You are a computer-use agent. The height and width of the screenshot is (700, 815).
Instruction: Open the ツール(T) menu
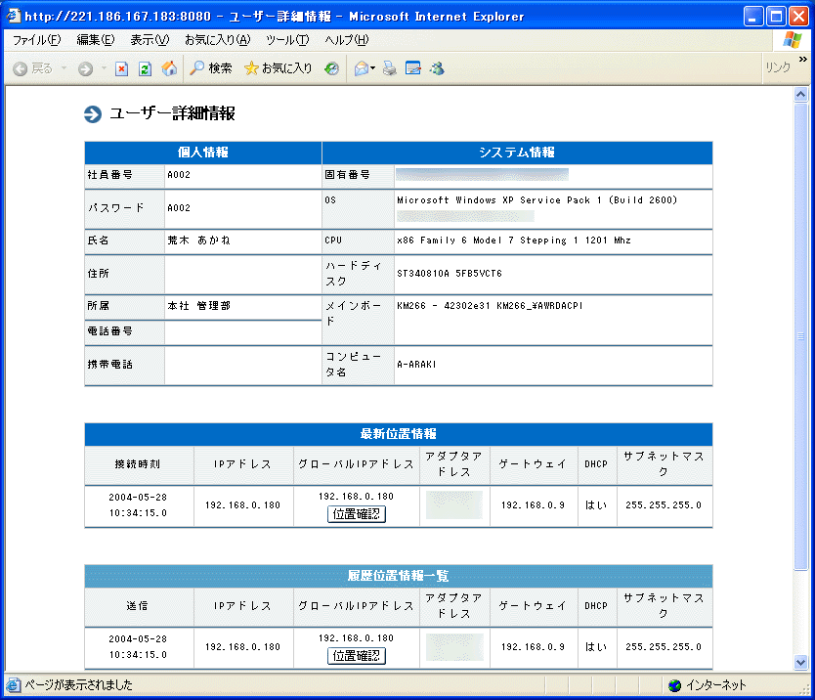[x=287, y=40]
